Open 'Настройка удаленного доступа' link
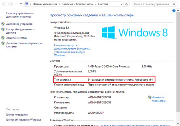 [20, 31]
